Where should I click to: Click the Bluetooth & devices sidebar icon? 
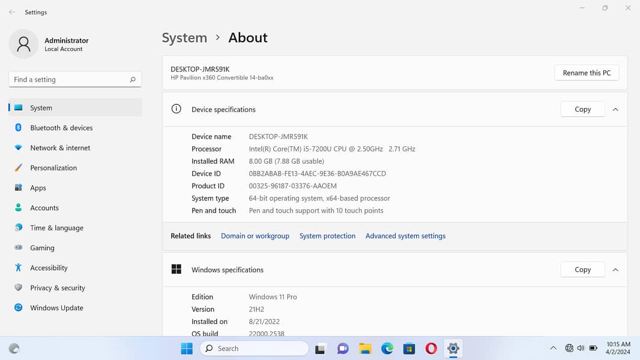18,128
